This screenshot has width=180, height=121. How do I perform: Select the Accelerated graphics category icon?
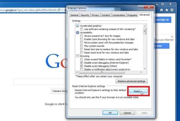[x=78, y=26]
